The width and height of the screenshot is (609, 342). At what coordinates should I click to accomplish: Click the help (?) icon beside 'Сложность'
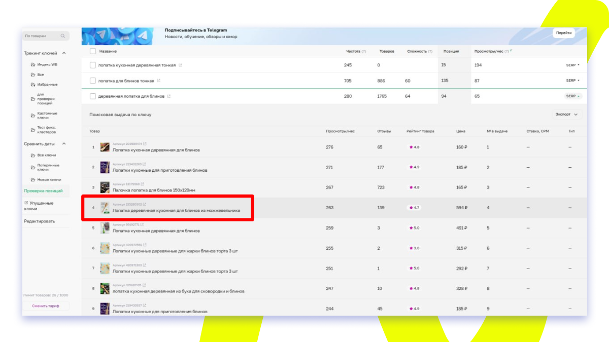[x=430, y=51]
